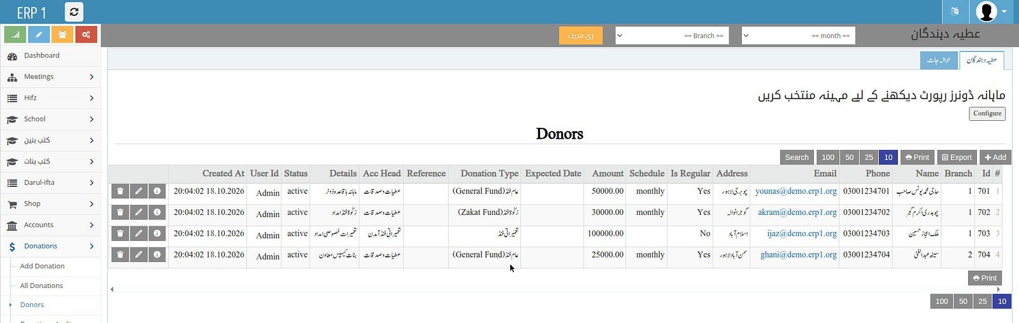The height and width of the screenshot is (323, 1019).
Task: Click email akram@demo.erp1.org
Action: coord(797,212)
